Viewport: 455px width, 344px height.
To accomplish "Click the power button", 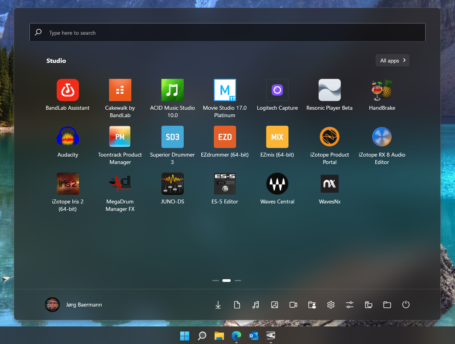I will pyautogui.click(x=406, y=305).
